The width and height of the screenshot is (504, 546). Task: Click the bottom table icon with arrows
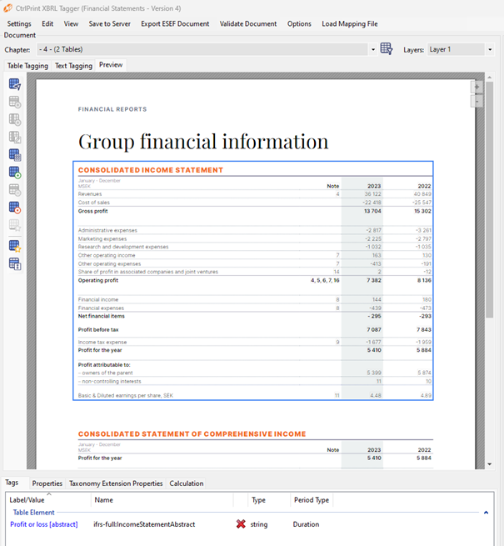click(x=15, y=264)
